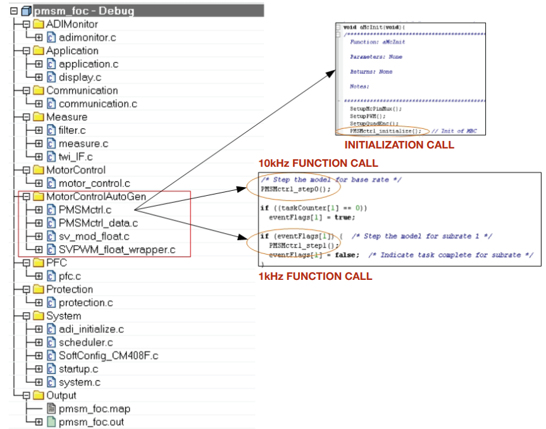Click the pmsm_foc.out output file icon

click(51, 422)
